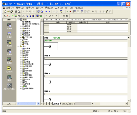
Task: Open the PLC(P) menu
Action: (39, 8)
